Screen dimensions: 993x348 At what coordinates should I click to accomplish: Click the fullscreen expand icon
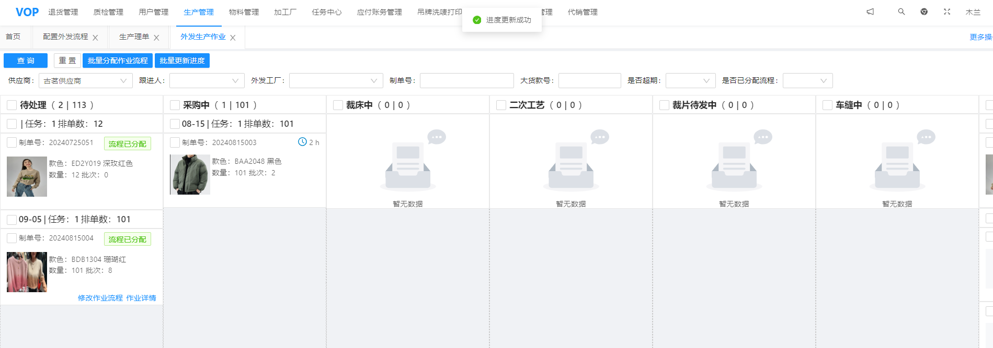947,11
